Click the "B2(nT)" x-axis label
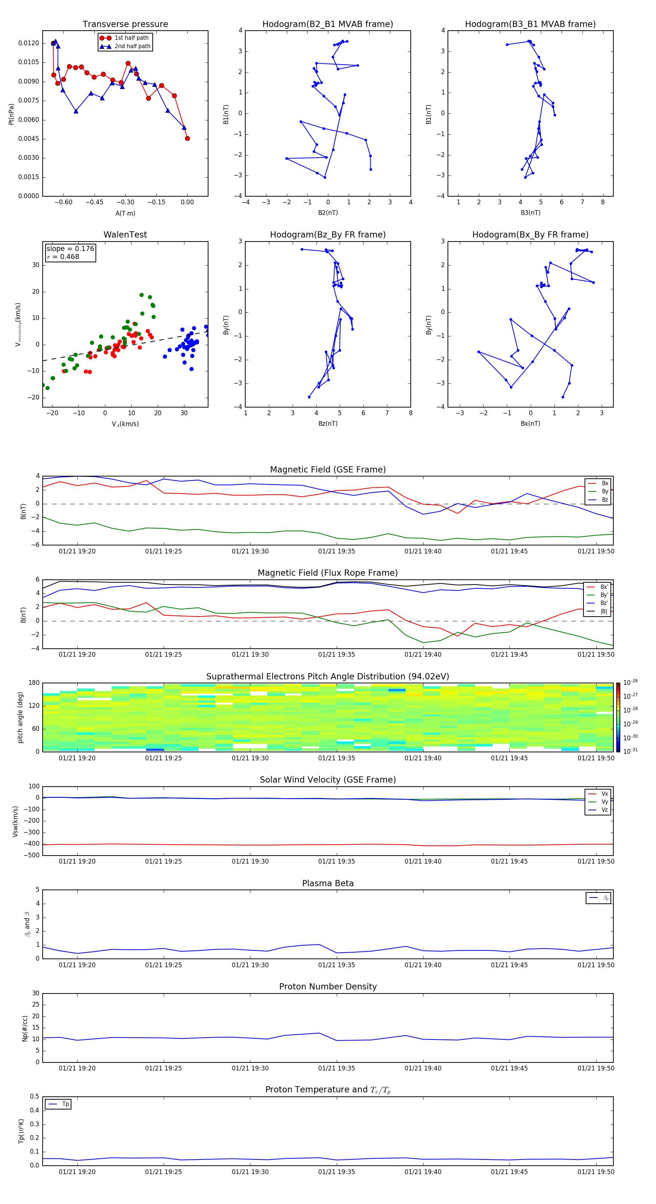 point(328,213)
